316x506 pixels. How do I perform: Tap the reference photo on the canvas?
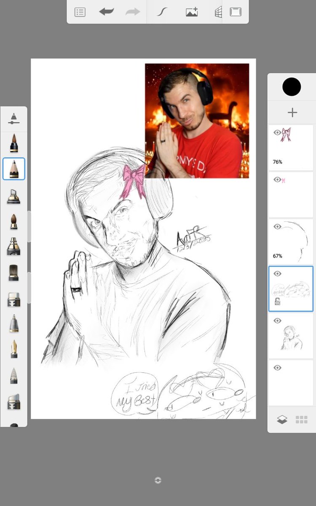point(197,121)
